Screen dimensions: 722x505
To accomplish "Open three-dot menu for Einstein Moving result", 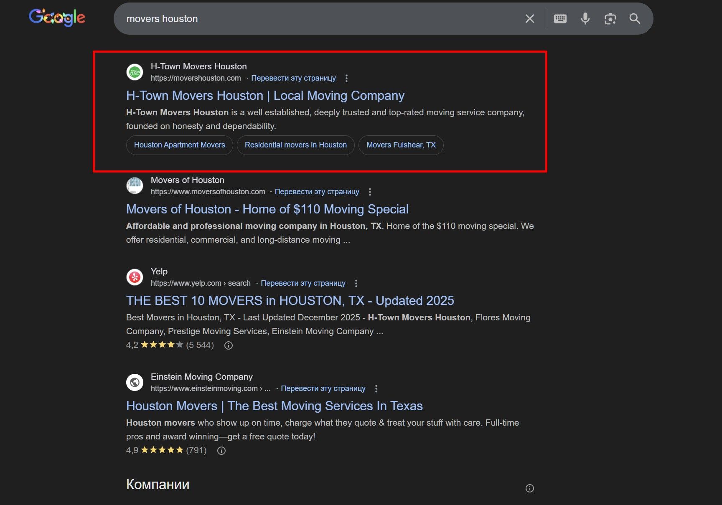I will tap(376, 389).
